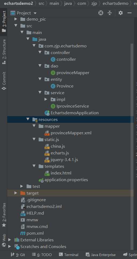Click the jquery-3.4.1.js file icon

tap(47, 160)
